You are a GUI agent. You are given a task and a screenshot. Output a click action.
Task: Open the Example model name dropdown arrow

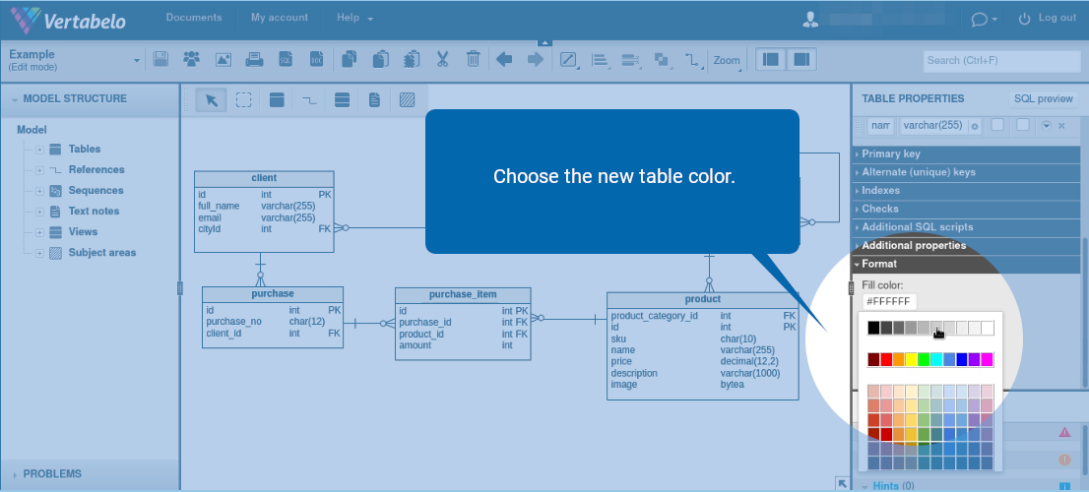136,61
